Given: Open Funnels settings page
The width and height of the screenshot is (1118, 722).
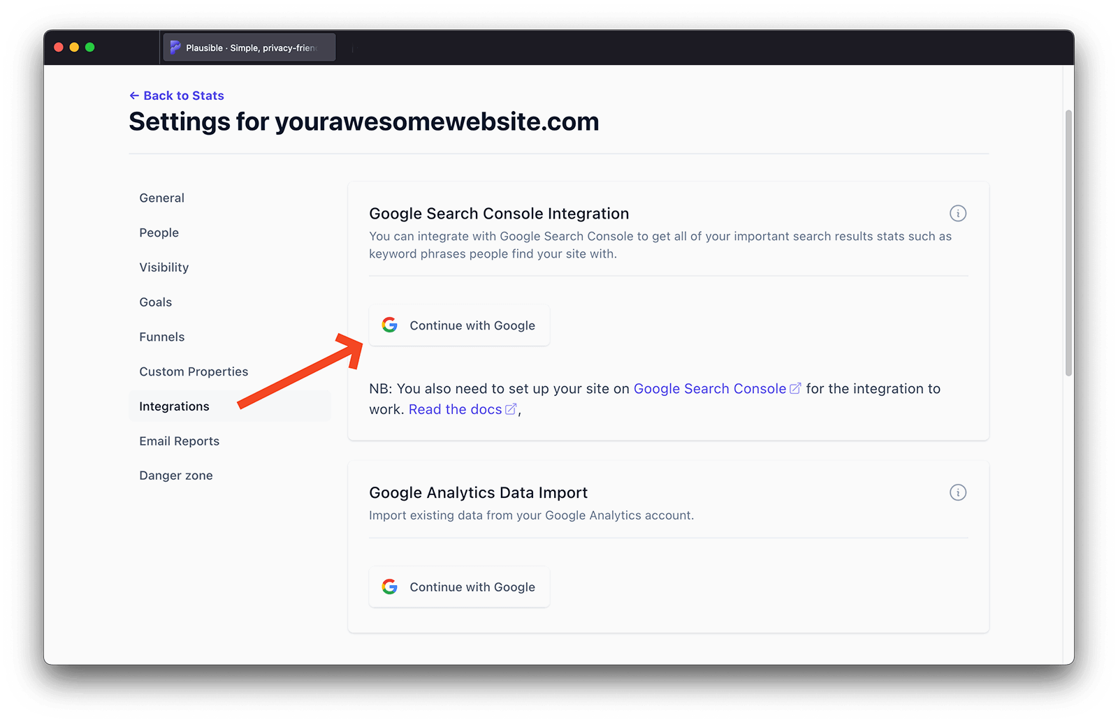Looking at the screenshot, I should tap(161, 337).
